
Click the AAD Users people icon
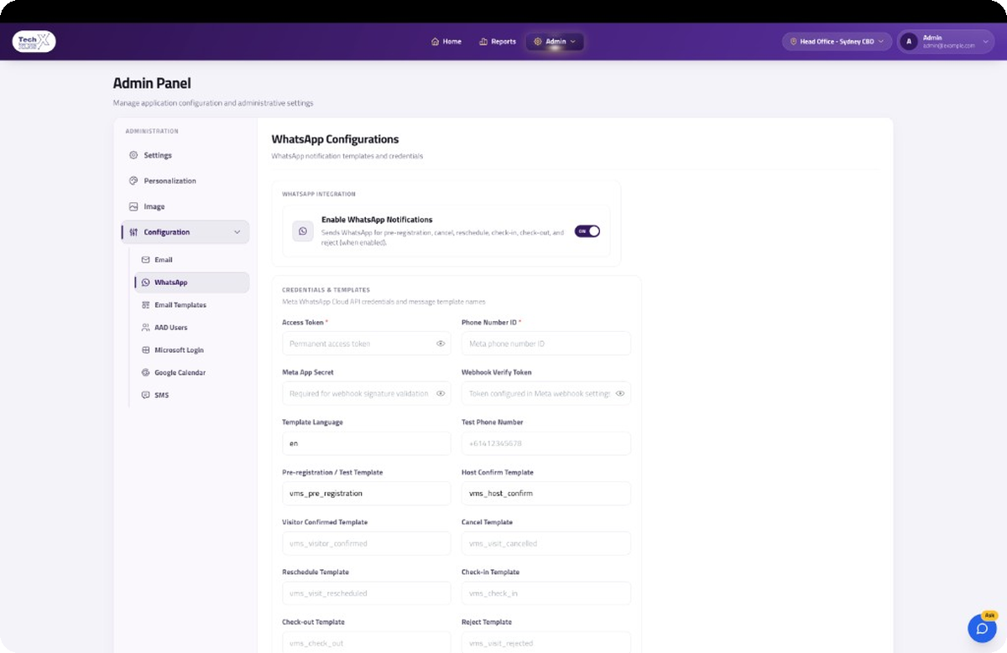pyautogui.click(x=146, y=328)
